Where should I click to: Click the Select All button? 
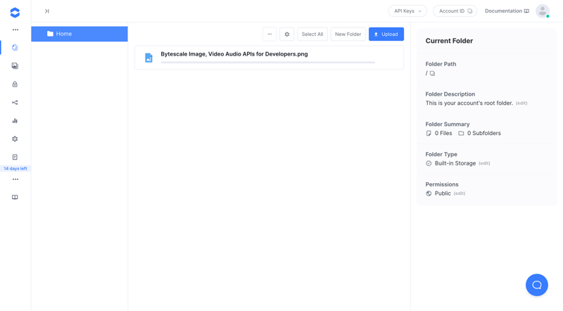point(312,34)
